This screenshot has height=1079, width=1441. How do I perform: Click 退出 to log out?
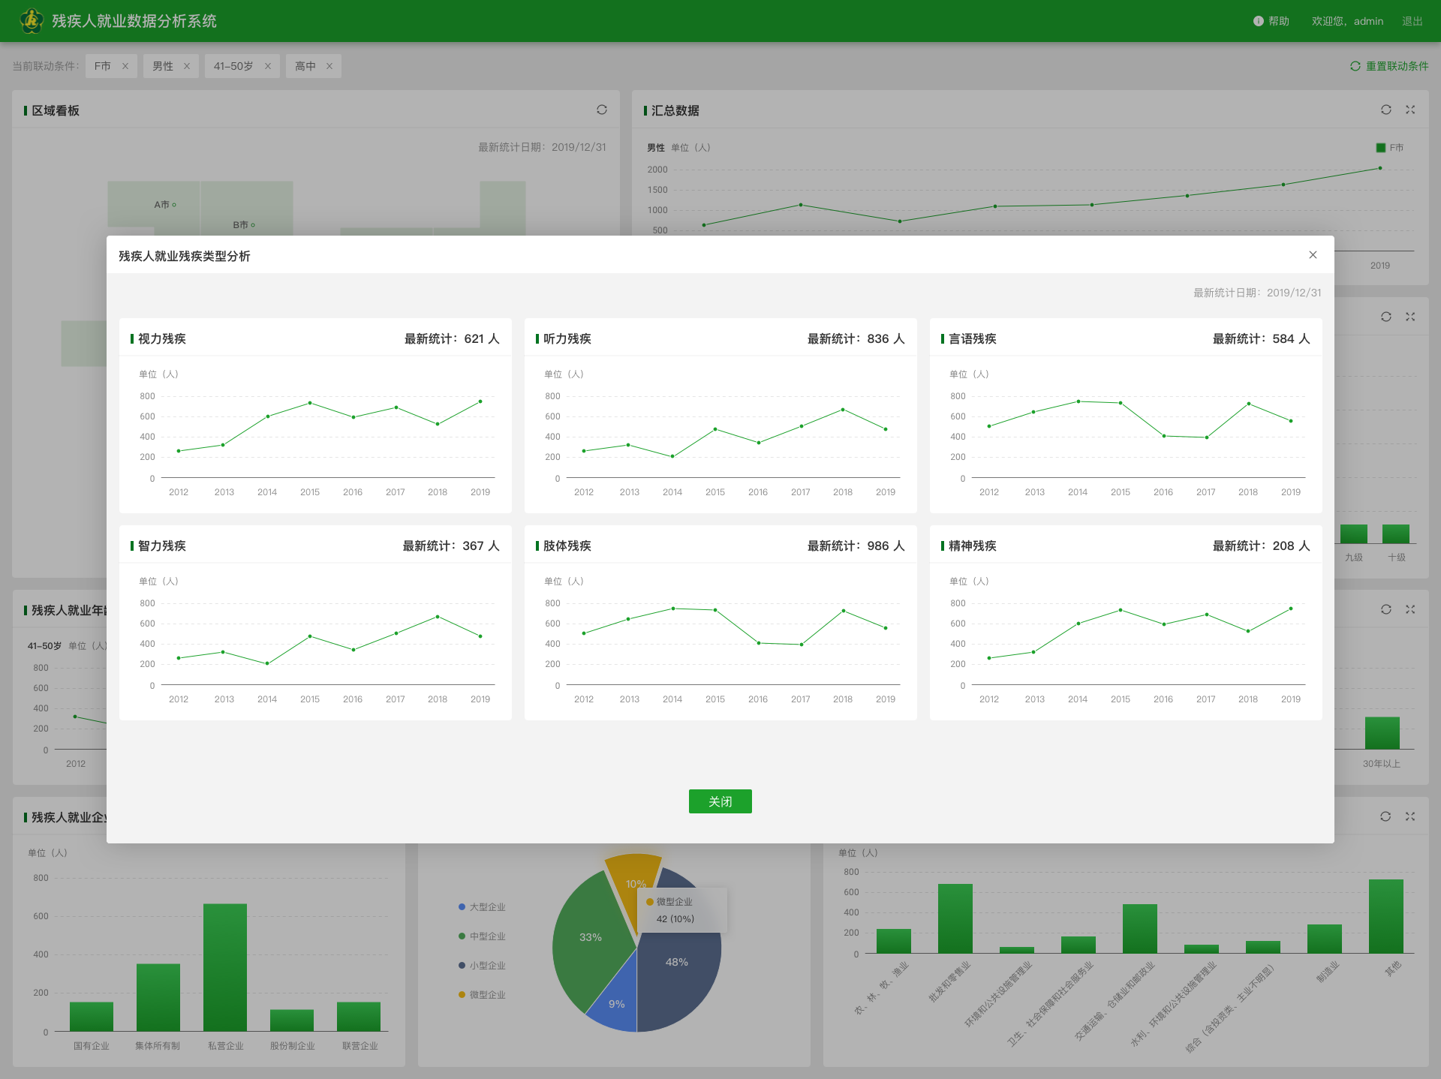(x=1412, y=21)
